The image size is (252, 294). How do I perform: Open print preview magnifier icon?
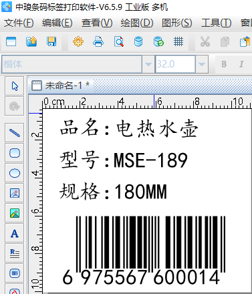[x=118, y=41]
